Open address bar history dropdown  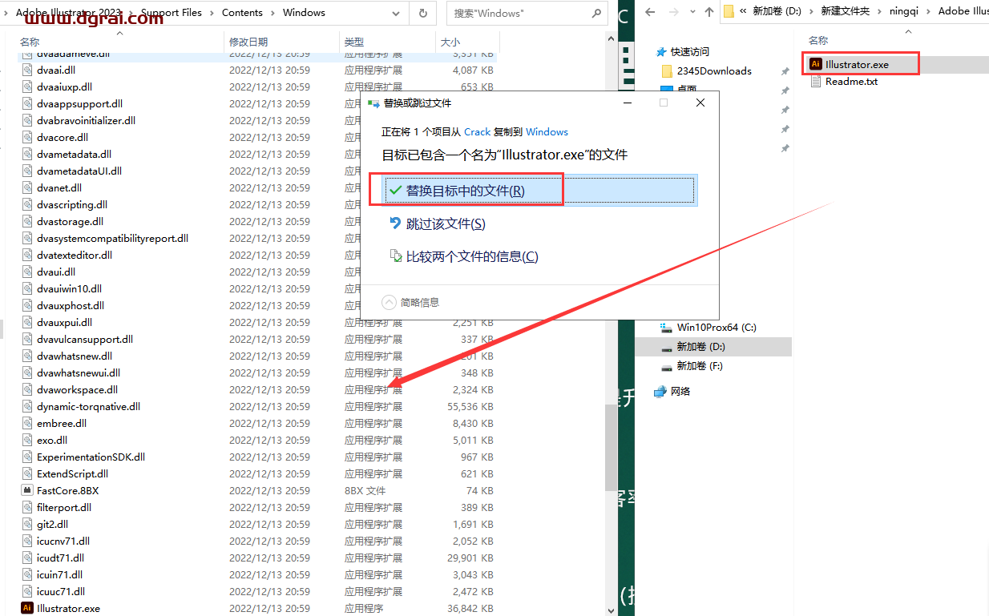tap(395, 13)
